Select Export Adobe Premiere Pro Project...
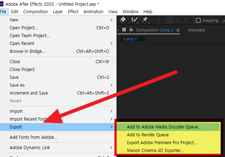The width and height of the screenshot is (225, 157). coord(168,143)
